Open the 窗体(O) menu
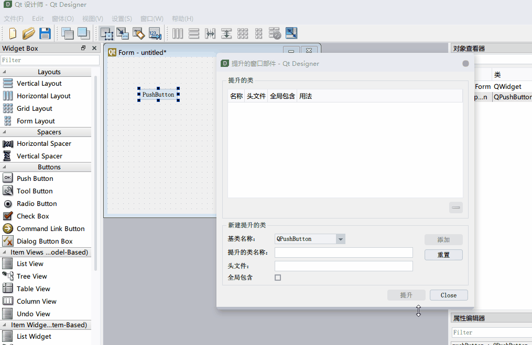Viewport: 532px width, 345px height. coord(63,19)
